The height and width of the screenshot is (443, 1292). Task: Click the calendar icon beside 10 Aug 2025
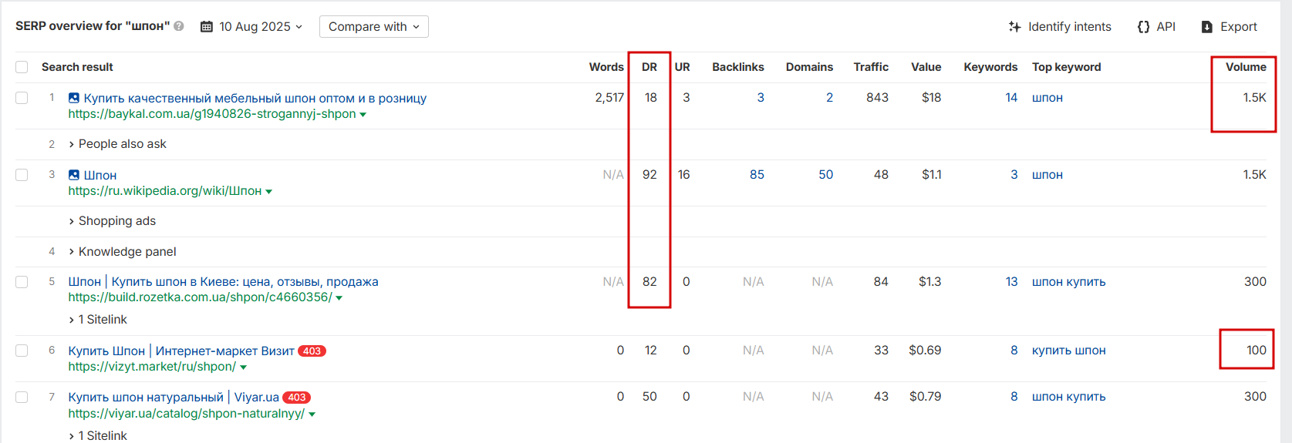click(207, 27)
